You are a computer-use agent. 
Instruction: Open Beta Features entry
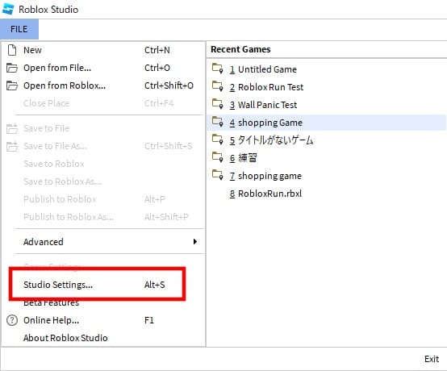(x=103, y=302)
